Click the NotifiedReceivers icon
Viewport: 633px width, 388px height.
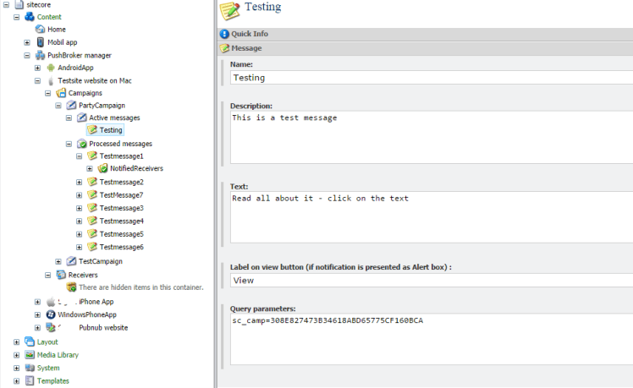[102, 169]
